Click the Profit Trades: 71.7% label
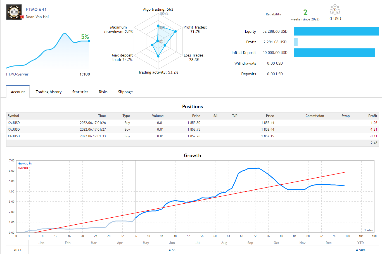Screen dimensions: 382x254 (x=195, y=29)
